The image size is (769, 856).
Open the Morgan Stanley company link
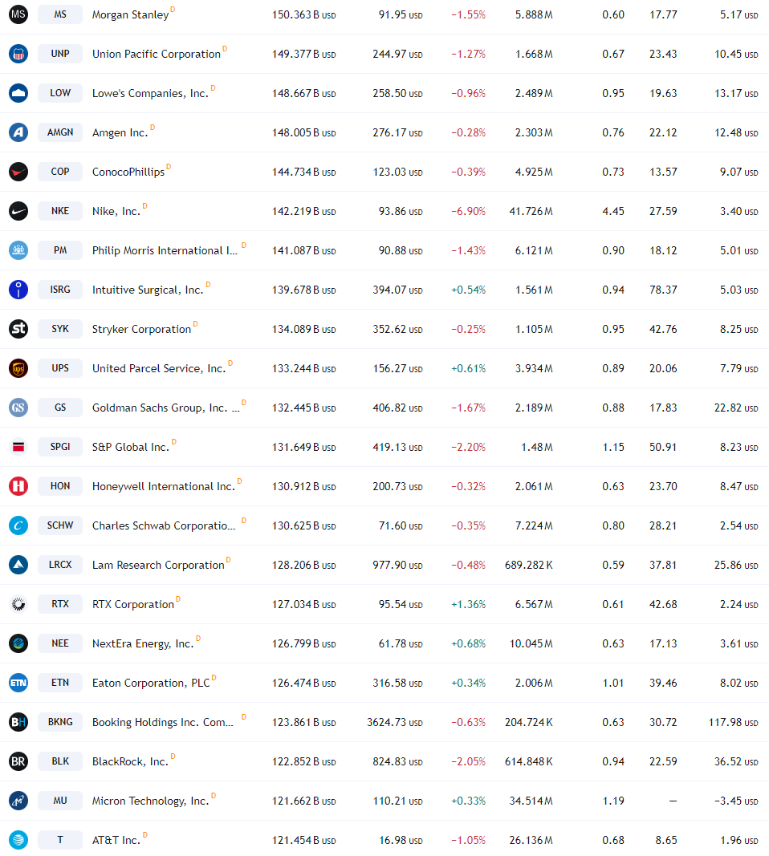[130, 14]
